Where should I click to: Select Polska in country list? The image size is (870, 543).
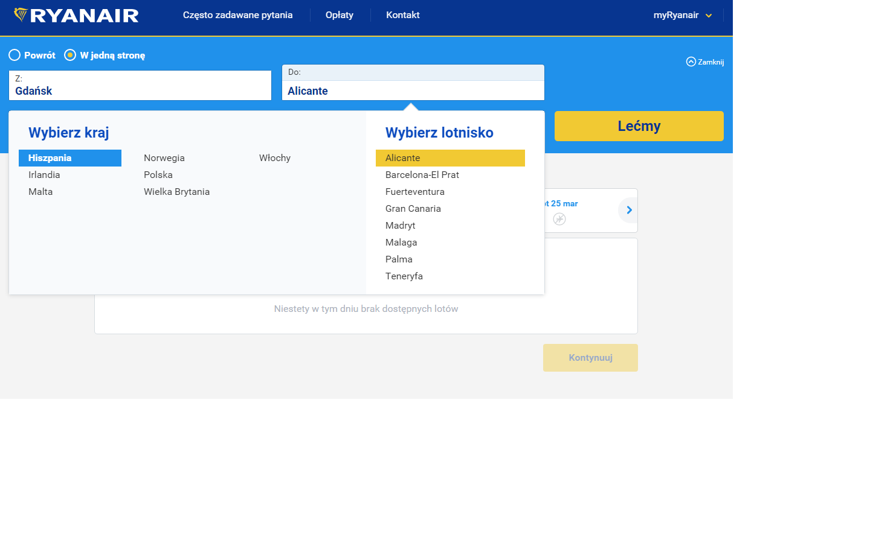click(158, 175)
